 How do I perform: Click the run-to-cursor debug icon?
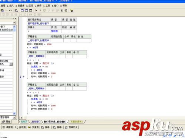tap(57, 10)
